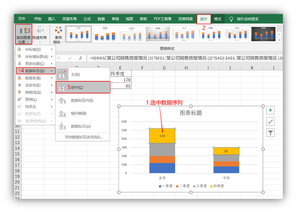Screen dimensions: 297x213
Task: Expand the Chart Title (图表标题) submenu
Action: (35, 64)
